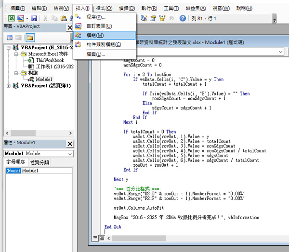Viewport: 289px width, 252px height.
Task: Open the 偵錯(D) menu
Action: (126, 8)
